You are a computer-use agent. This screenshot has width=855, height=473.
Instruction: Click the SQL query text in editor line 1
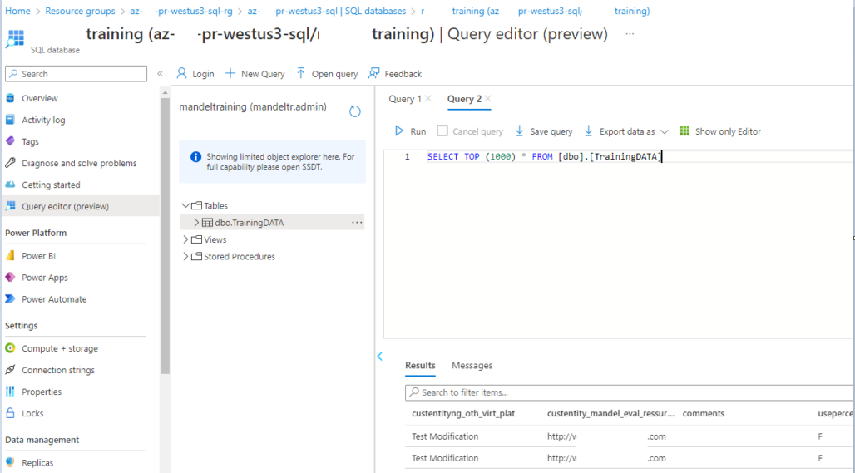[x=544, y=156]
